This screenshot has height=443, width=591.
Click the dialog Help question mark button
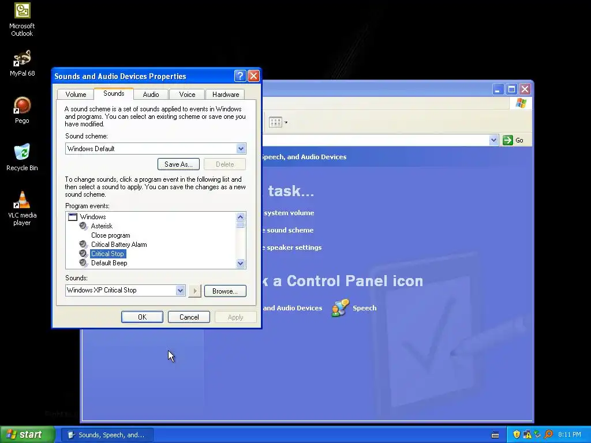[240, 76]
